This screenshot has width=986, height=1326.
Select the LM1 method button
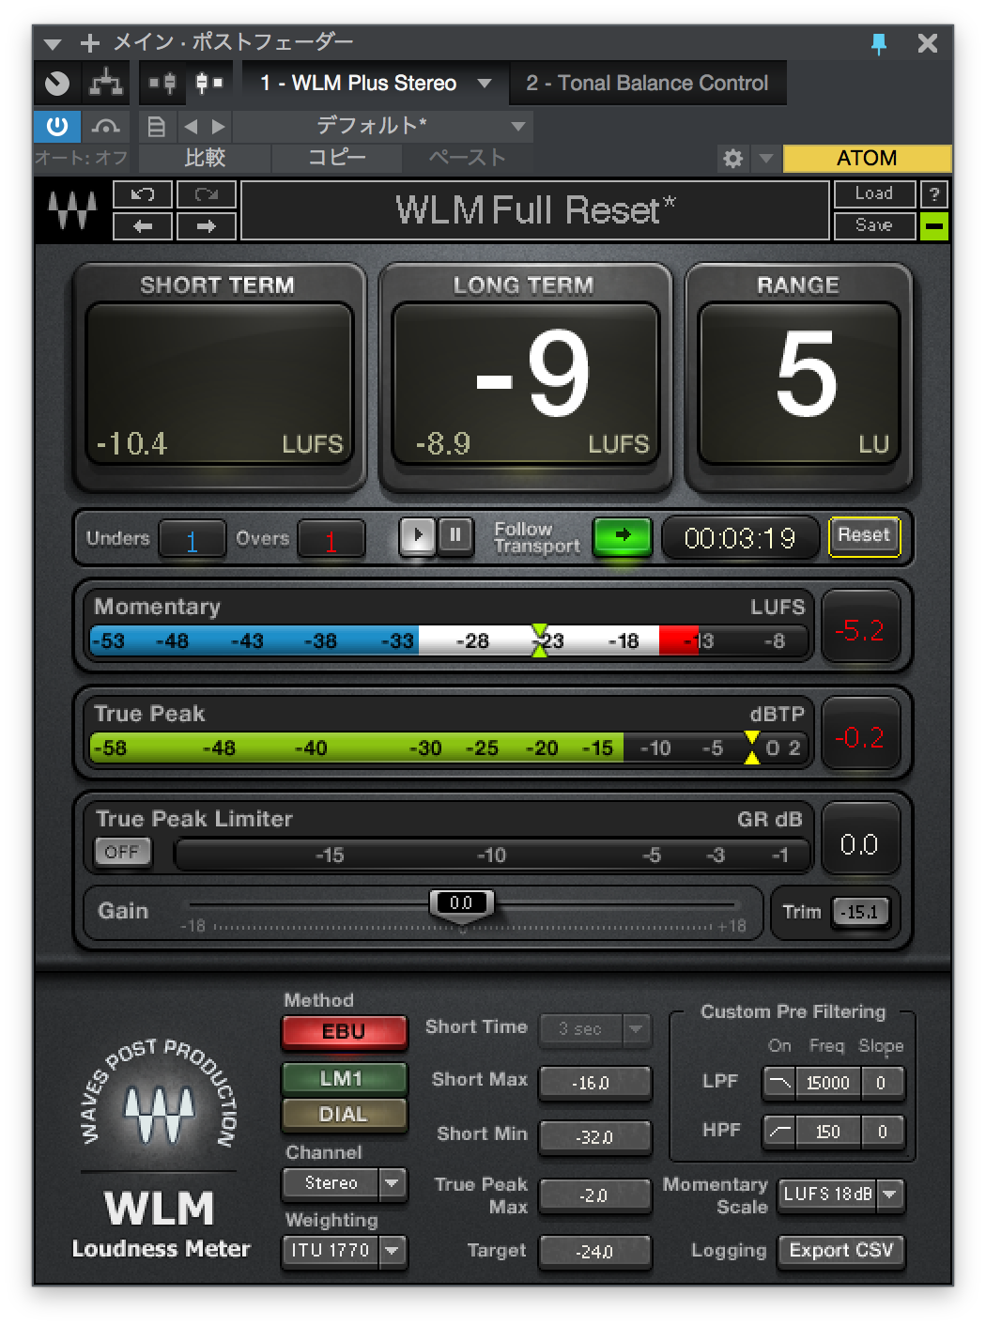[344, 1078]
